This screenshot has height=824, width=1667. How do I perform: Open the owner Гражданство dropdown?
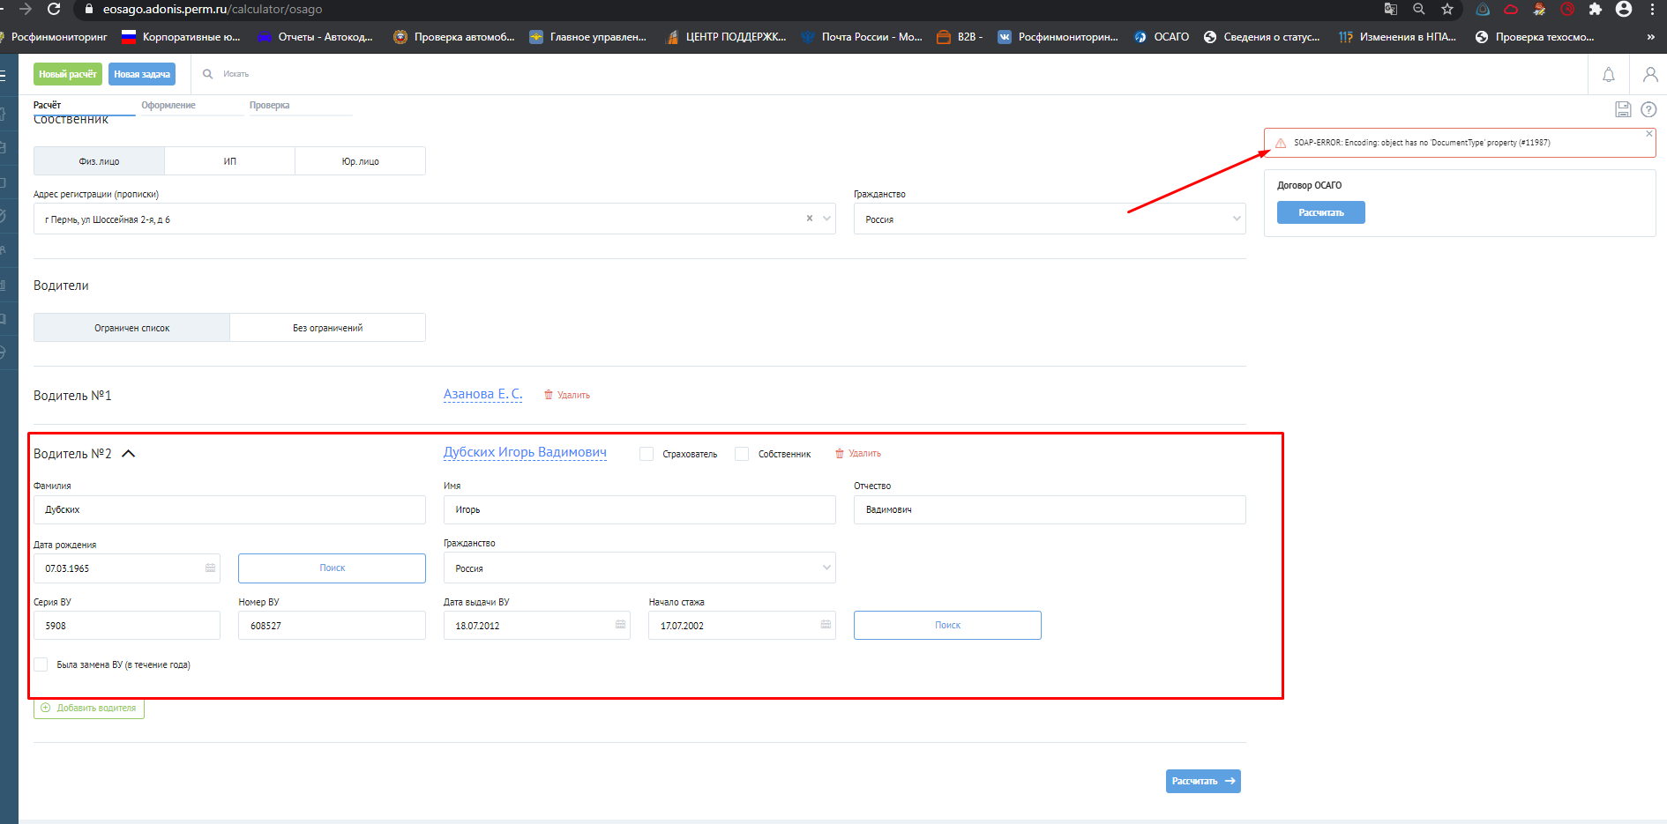click(1049, 219)
